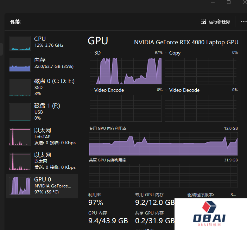Select the GPU 0 mini graph

[x=20, y=186]
